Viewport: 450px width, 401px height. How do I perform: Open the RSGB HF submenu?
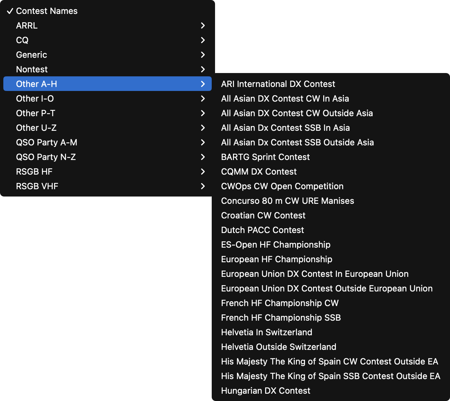[108, 172]
